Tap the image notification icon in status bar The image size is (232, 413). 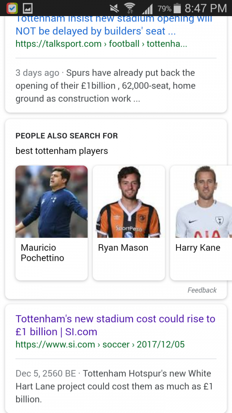28,8
